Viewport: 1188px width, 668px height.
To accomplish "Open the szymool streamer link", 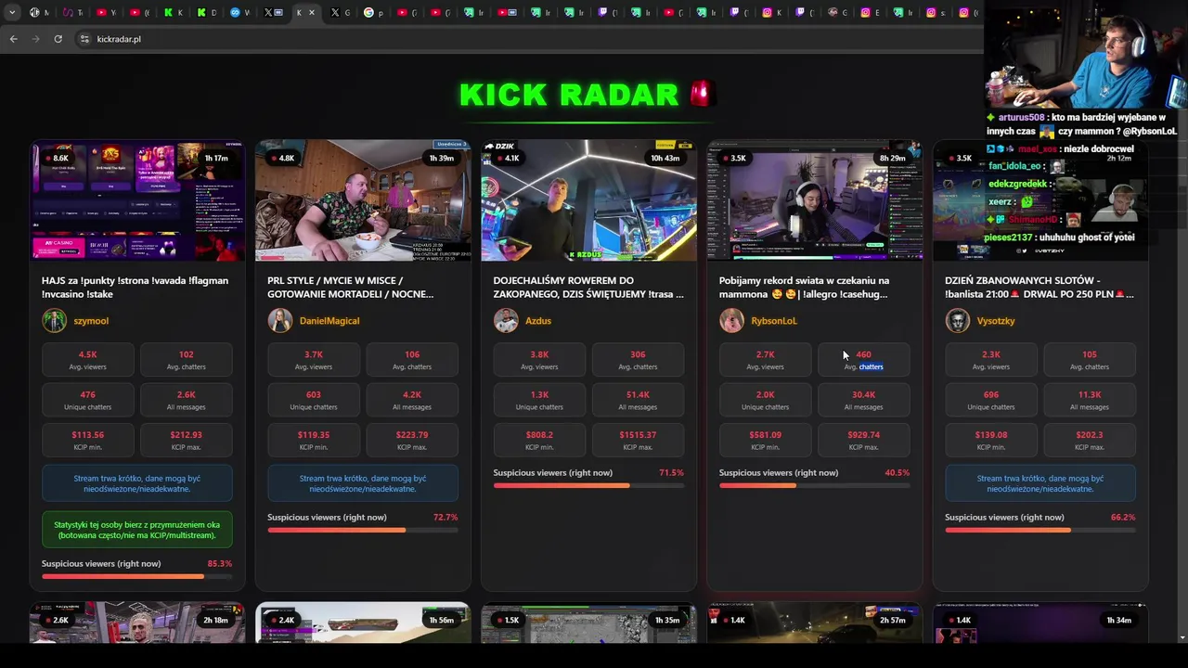I will 91,321.
